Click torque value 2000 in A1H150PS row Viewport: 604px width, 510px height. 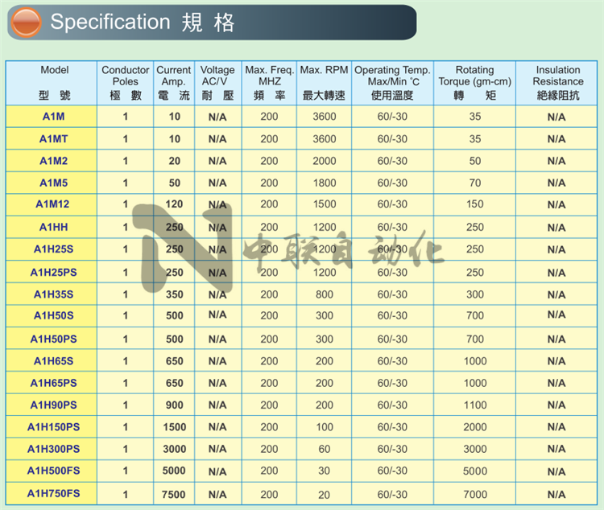click(475, 427)
